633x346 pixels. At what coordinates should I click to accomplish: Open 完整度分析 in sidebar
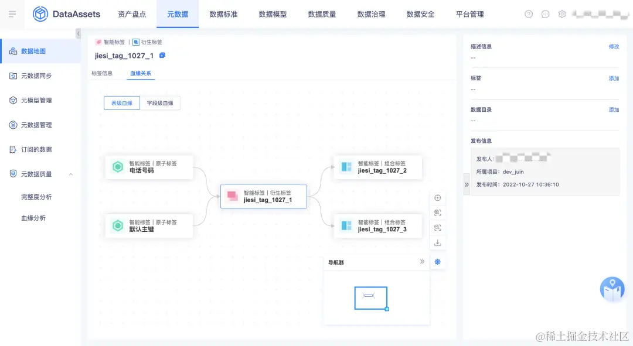[x=36, y=197]
